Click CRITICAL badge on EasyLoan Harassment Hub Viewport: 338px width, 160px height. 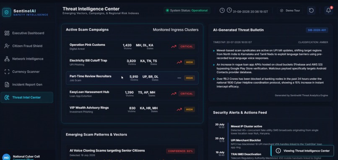click(x=187, y=94)
